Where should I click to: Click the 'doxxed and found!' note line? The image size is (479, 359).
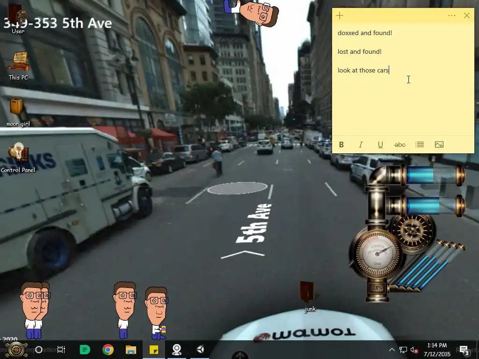365,33
